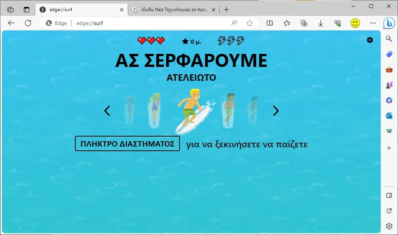Add a sidebar app with plus

pos(389,148)
